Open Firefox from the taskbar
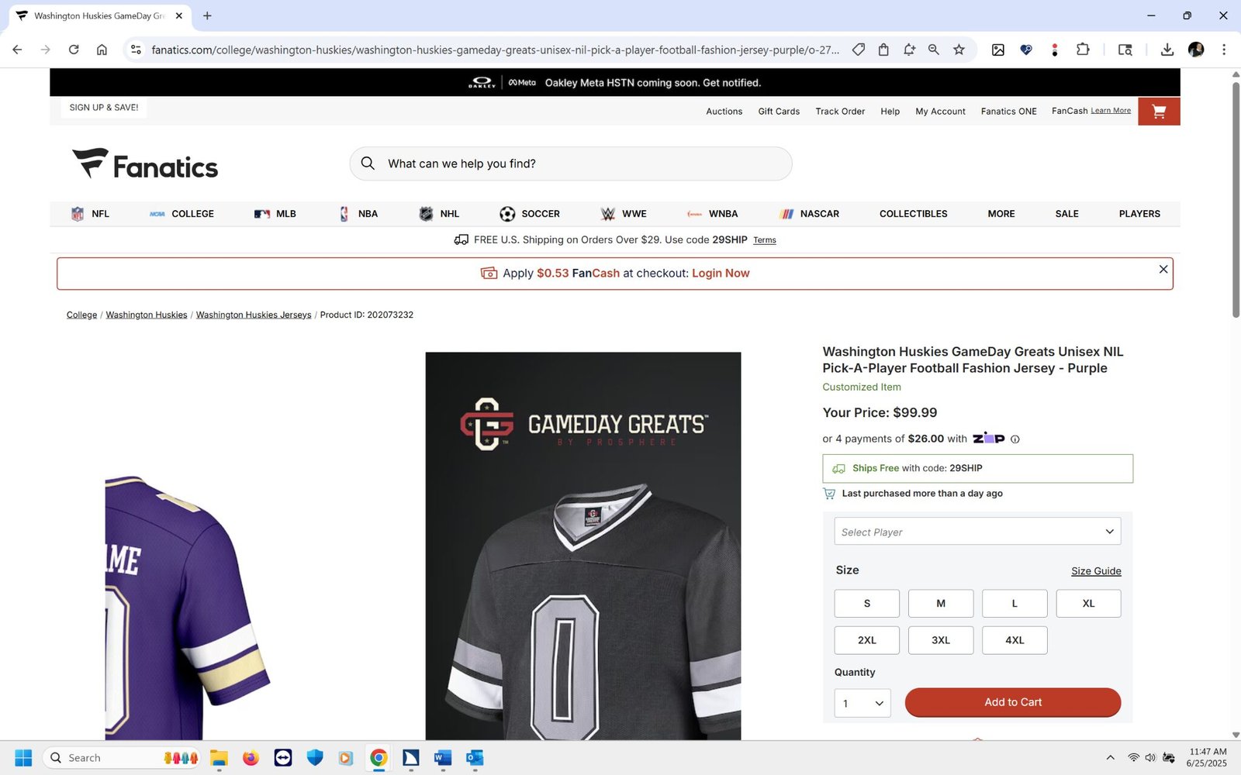Viewport: 1241px width, 775px height. (x=251, y=758)
